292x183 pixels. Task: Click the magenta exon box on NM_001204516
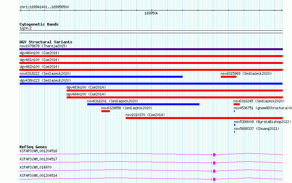click(x=214, y=155)
